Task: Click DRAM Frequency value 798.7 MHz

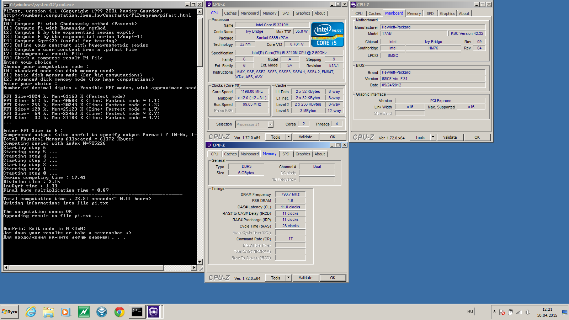Action: click(290, 194)
